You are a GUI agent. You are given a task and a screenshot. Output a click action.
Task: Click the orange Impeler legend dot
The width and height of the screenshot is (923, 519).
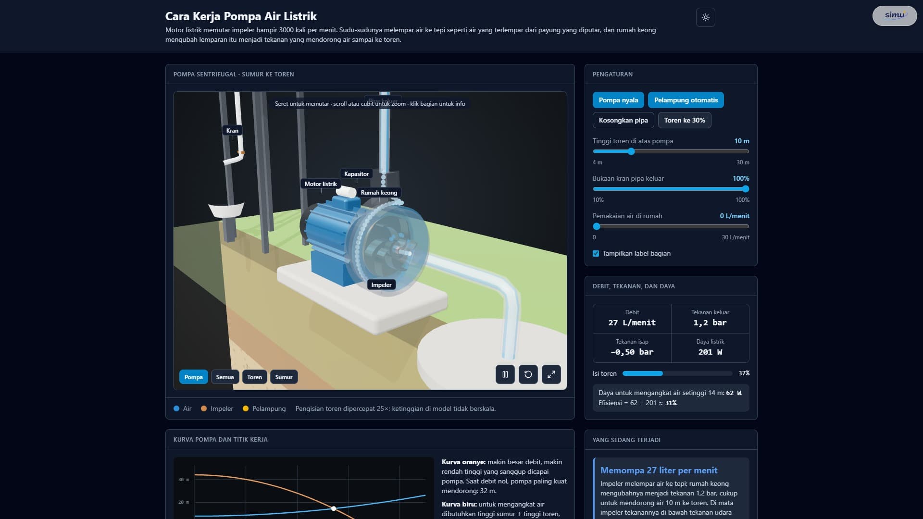204,408
